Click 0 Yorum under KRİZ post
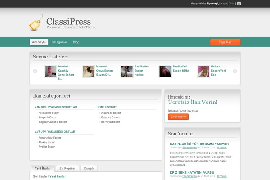This screenshot has width=270, height=180. [x=222, y=176]
